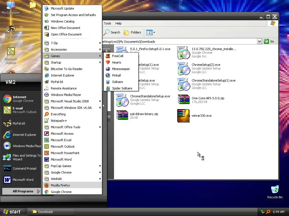Screen dimensions: 289x216
Task: Expand the 7-Zip program folder
Action: tap(72, 43)
